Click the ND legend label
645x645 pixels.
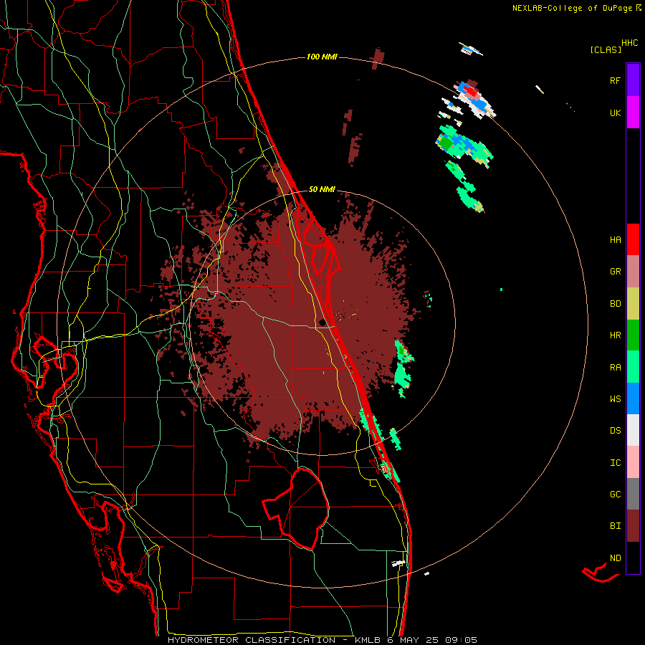click(x=615, y=558)
